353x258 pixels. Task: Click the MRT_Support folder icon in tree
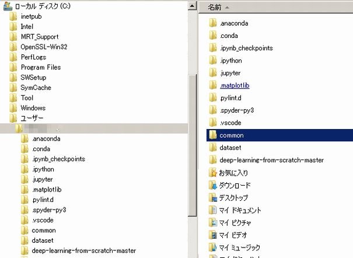click(13, 37)
